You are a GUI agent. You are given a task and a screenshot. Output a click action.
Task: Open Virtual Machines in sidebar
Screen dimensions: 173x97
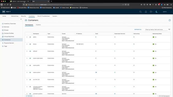(x=9, y=37)
